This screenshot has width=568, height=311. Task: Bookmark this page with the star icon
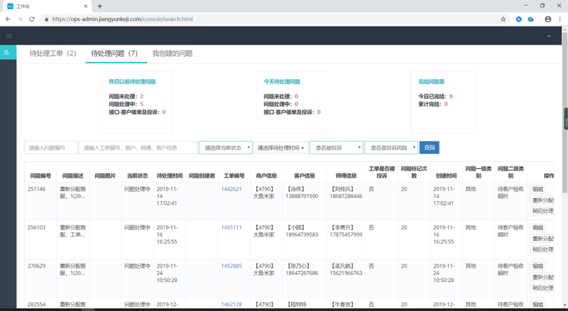pos(503,18)
